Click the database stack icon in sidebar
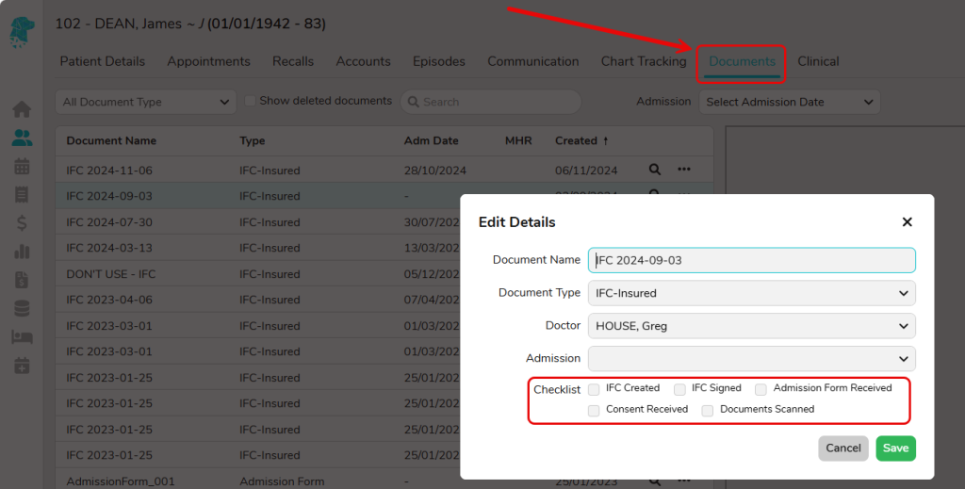 coord(21,308)
